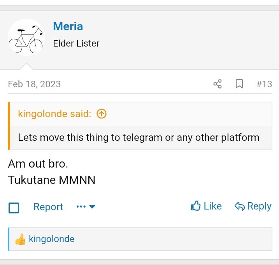Click the thumbs-up icon on the Like button
The width and height of the screenshot is (279, 265).
point(195,206)
